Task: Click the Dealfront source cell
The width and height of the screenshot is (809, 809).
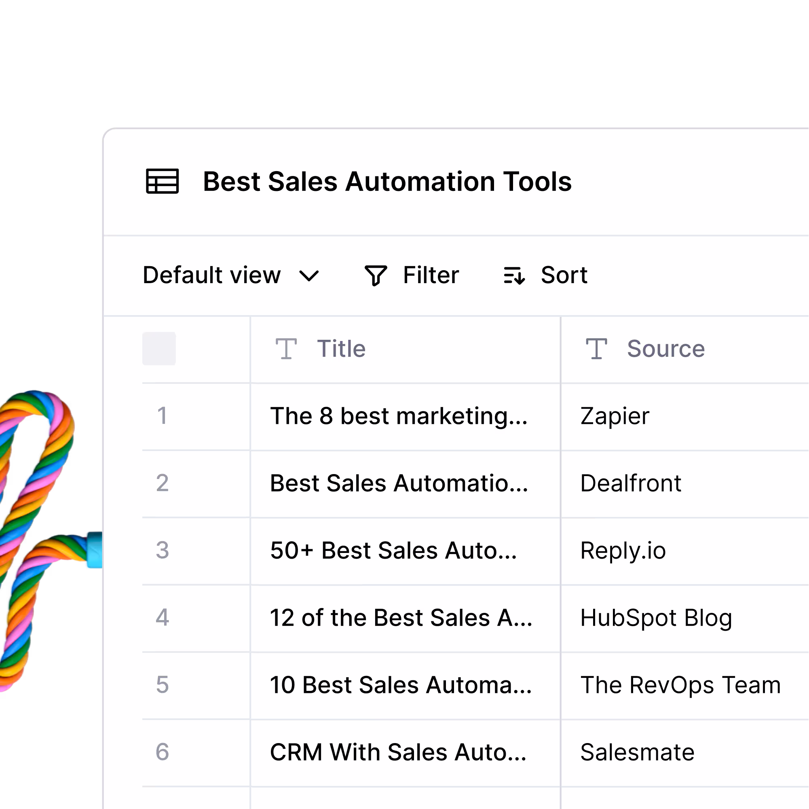Action: [x=685, y=484]
